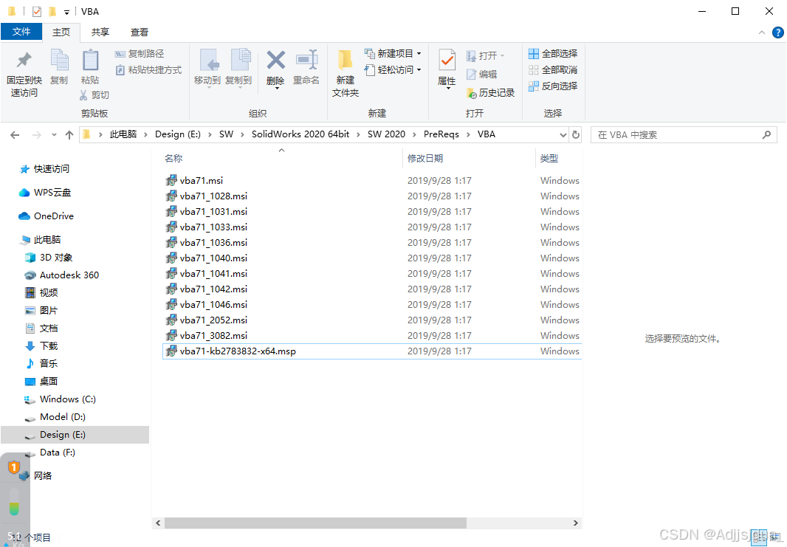This screenshot has width=787, height=547.
Task: Click the Copy icon in ribbon
Action: (59, 61)
